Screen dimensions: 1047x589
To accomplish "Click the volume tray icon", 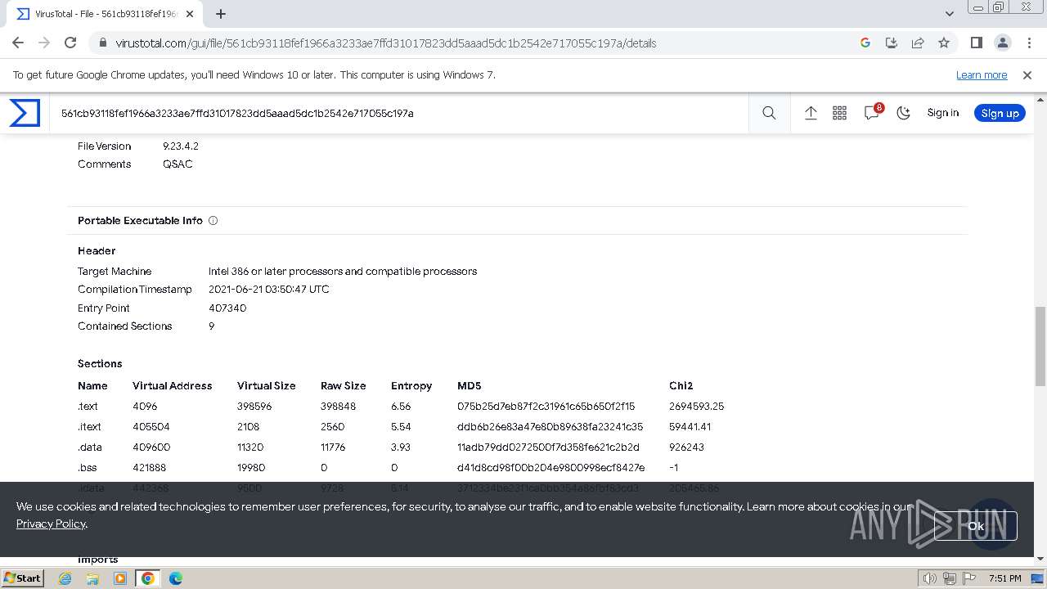I will coord(930,578).
